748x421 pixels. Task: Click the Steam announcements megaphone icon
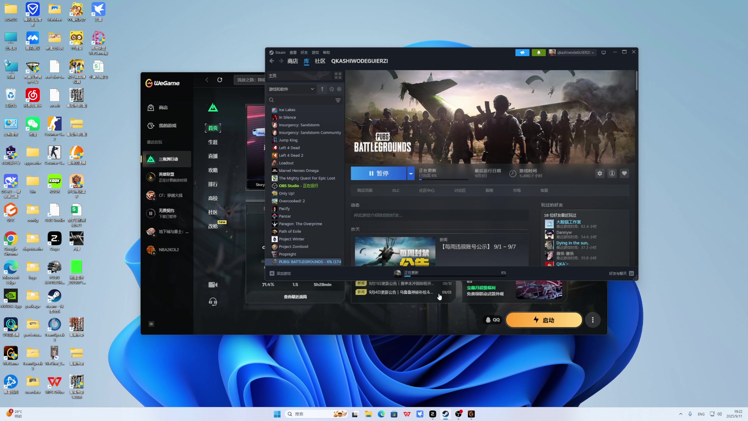[522, 53]
